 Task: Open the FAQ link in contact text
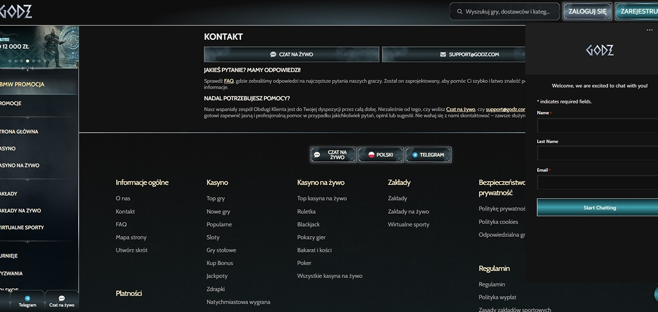pyautogui.click(x=229, y=81)
